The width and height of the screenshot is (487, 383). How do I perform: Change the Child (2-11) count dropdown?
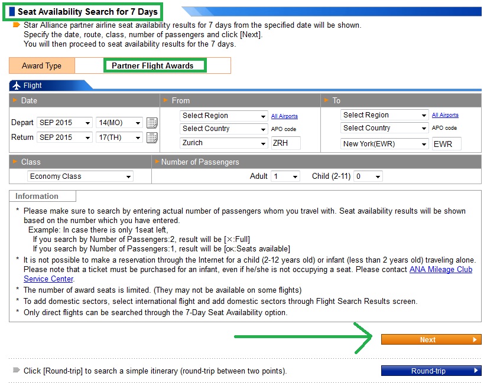pos(368,176)
